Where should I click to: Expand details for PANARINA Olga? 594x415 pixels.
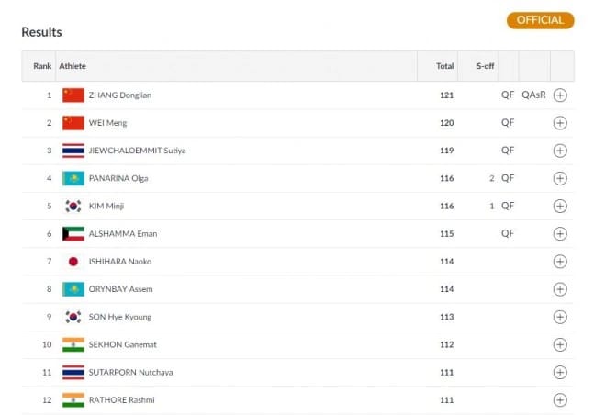[560, 178]
